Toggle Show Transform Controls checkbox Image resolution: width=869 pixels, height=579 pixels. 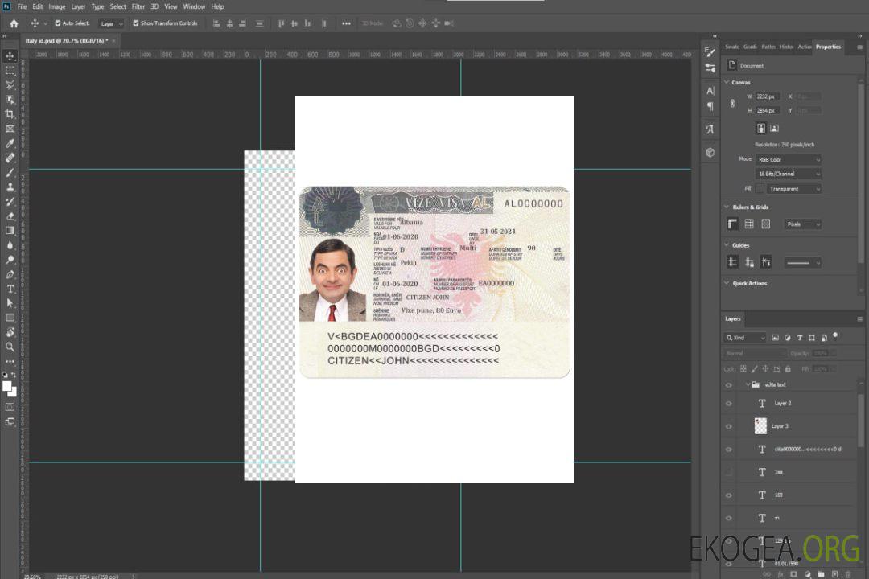tap(136, 23)
